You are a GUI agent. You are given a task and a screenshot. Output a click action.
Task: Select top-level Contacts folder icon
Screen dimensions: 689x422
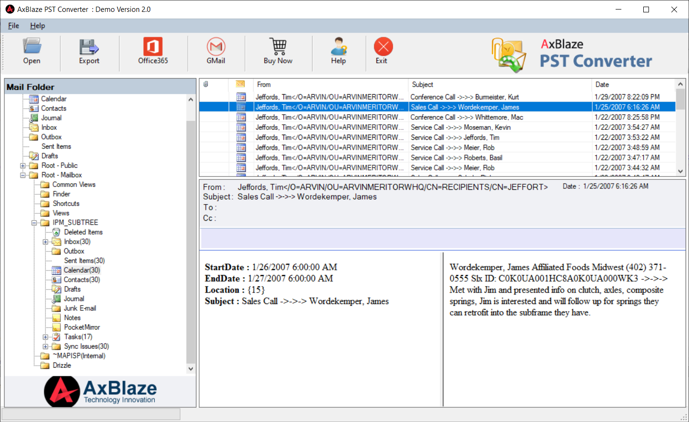click(x=34, y=108)
